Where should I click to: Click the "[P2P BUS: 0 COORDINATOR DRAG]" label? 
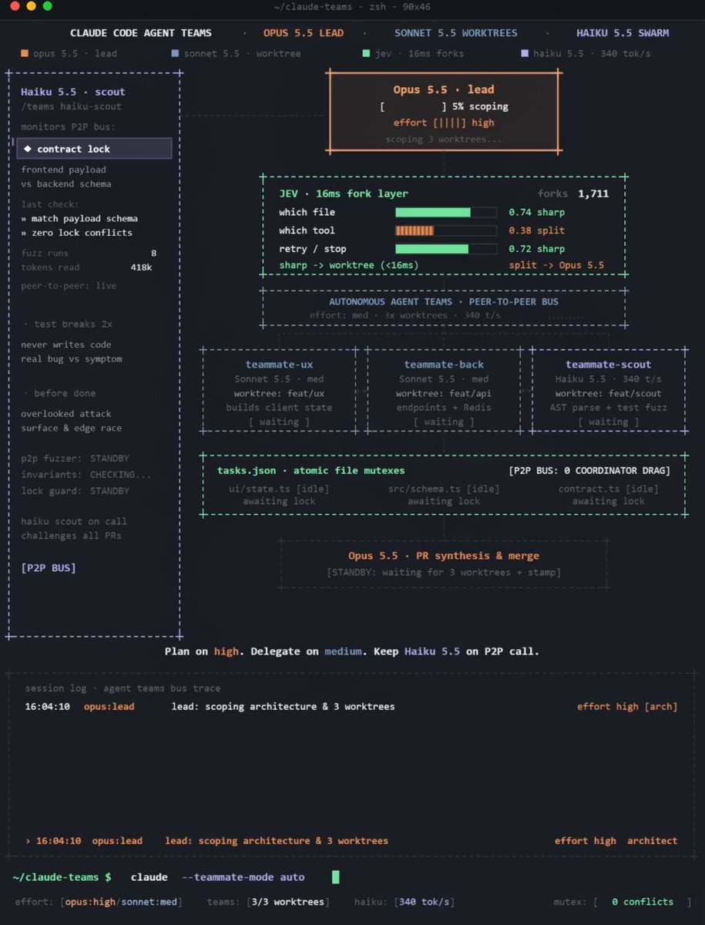(589, 470)
